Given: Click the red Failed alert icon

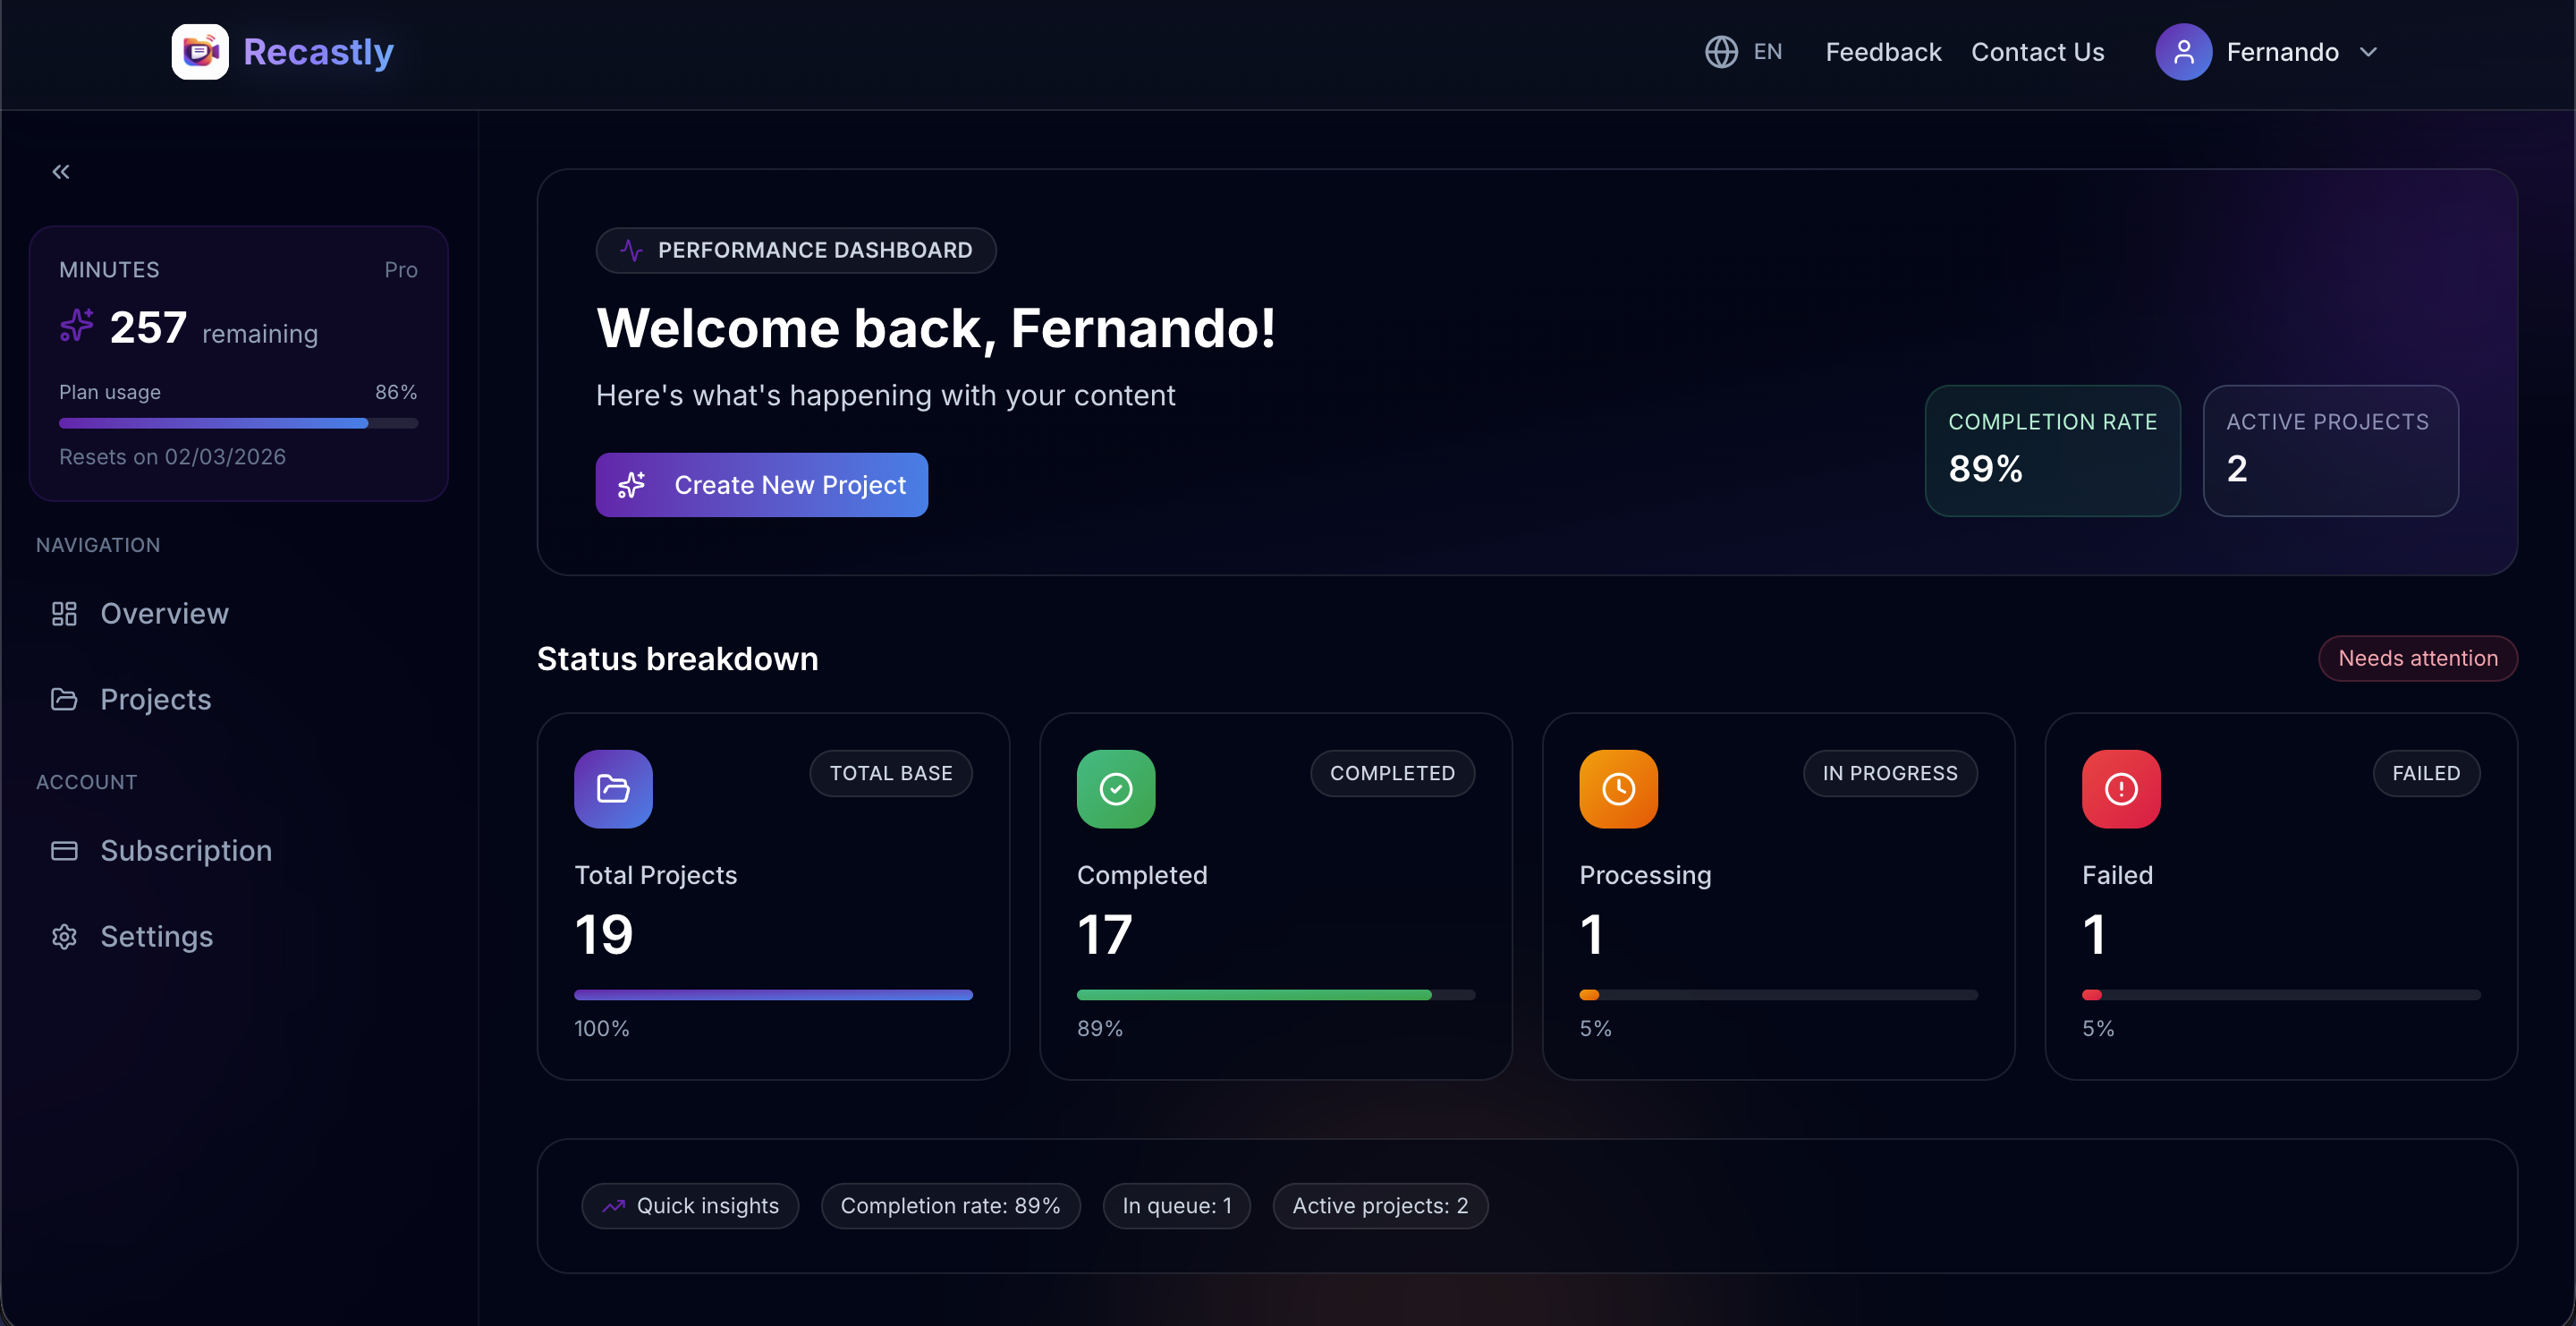Looking at the screenshot, I should tap(2121, 789).
